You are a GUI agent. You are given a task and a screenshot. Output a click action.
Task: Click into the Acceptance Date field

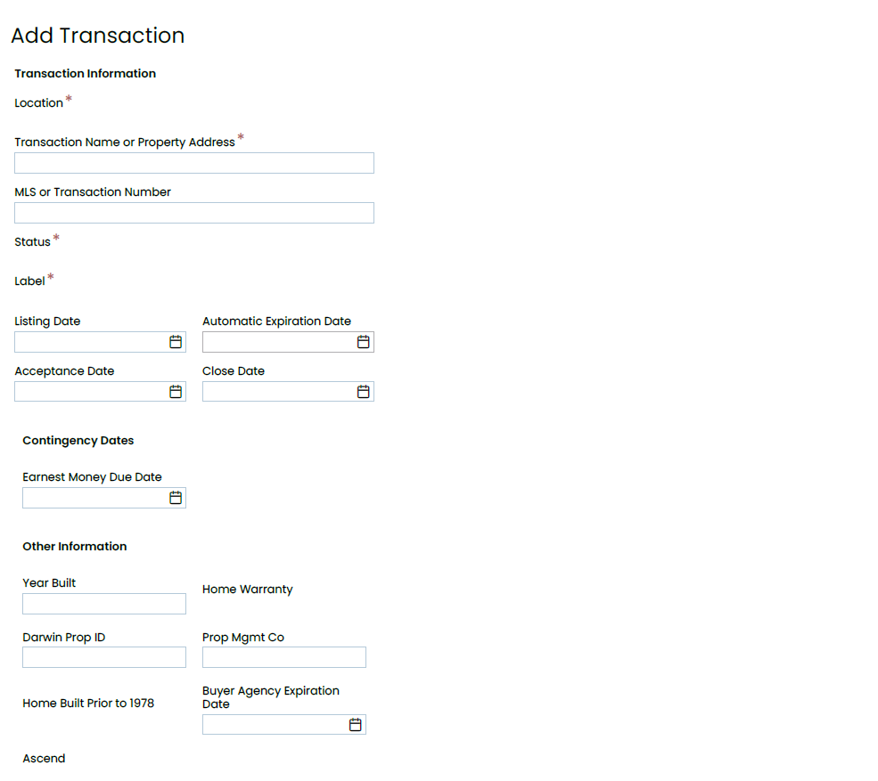coord(91,392)
